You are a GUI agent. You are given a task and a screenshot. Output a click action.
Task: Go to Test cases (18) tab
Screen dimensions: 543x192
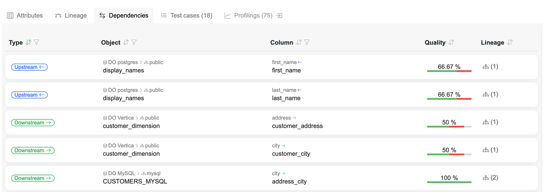tap(186, 15)
